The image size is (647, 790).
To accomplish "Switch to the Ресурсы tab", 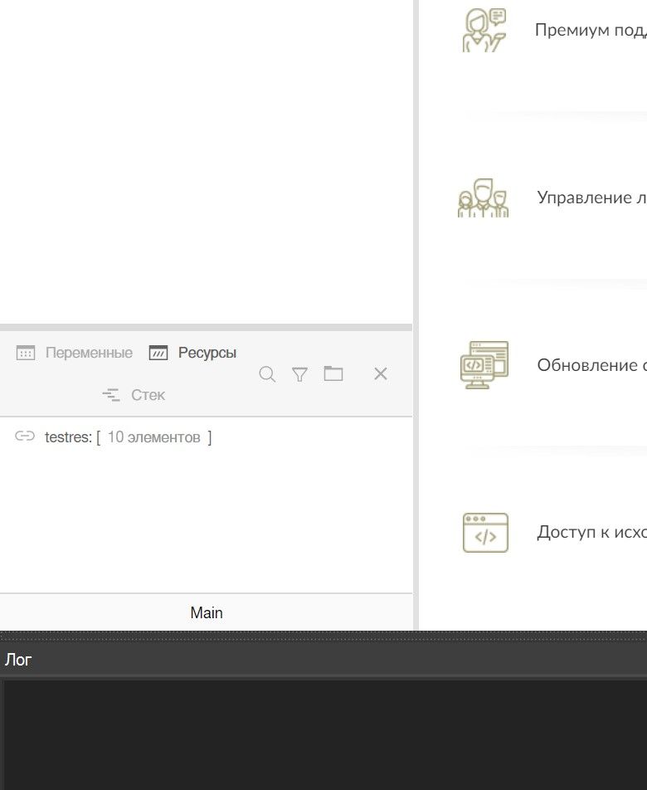I will (193, 353).
